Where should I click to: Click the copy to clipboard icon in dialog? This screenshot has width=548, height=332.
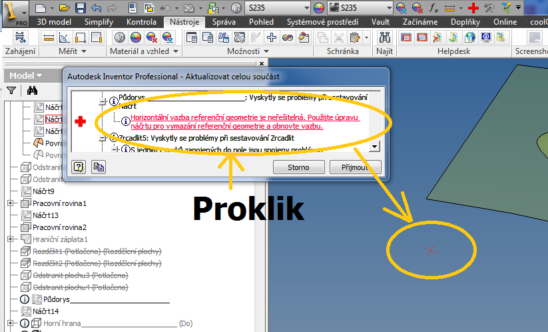pyautogui.click(x=99, y=167)
